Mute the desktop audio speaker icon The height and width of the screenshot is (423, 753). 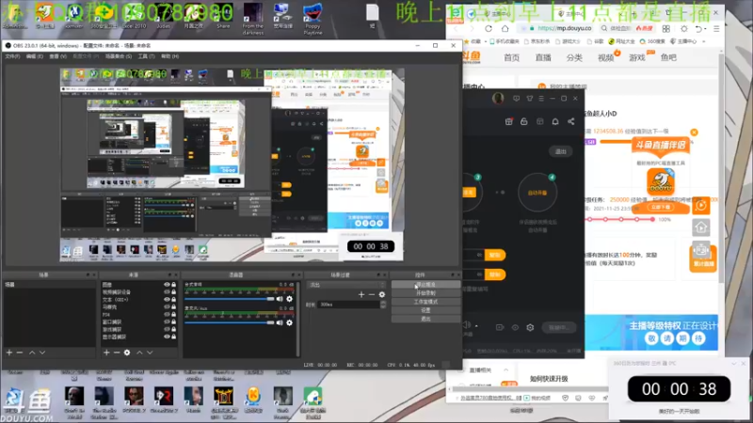(280, 299)
